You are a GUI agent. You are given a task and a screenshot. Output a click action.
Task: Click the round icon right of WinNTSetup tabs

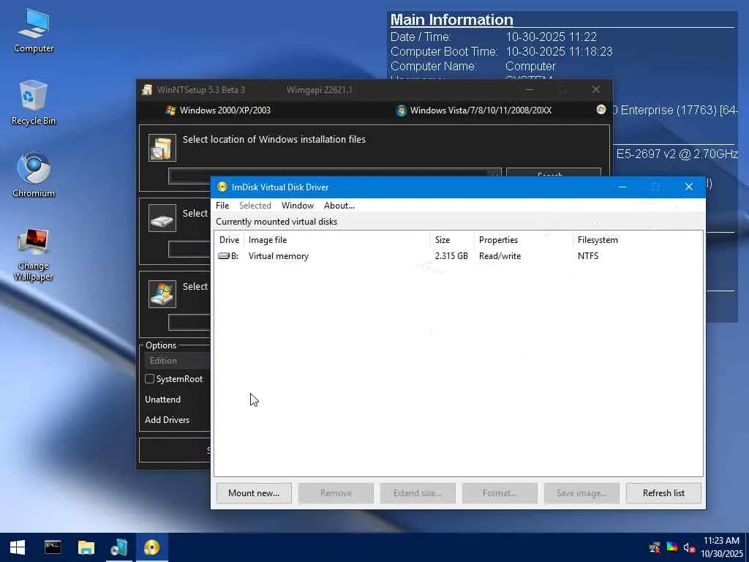pos(601,110)
